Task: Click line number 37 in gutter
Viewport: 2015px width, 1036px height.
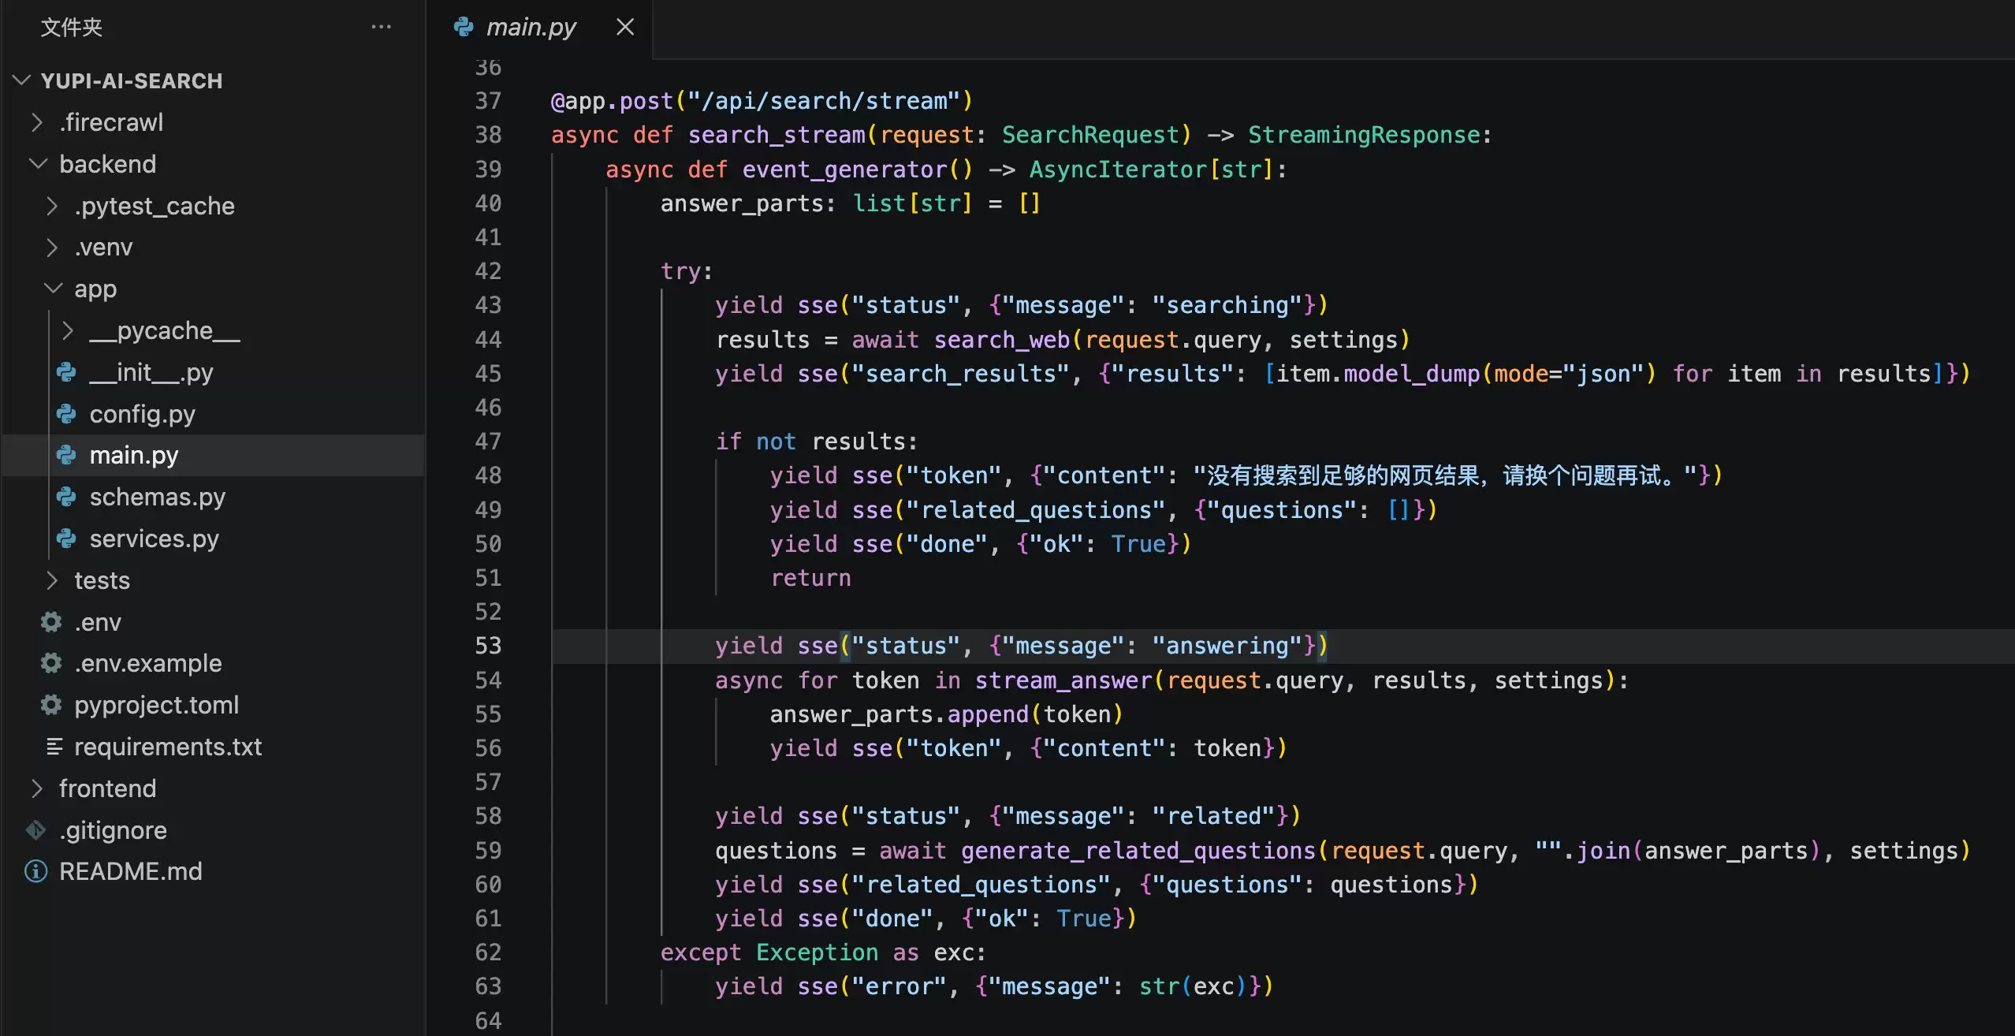Action: [x=488, y=101]
